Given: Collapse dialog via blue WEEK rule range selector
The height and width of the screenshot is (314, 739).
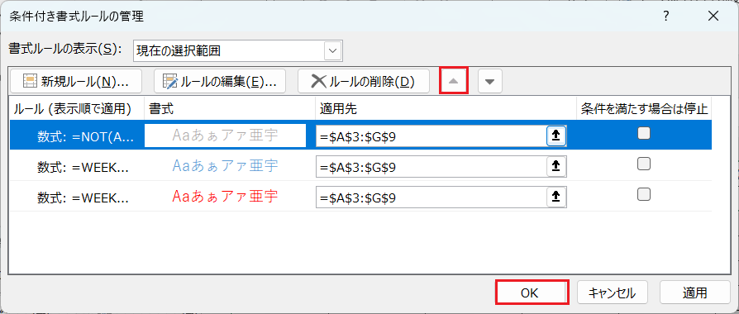Looking at the screenshot, I should click(556, 166).
